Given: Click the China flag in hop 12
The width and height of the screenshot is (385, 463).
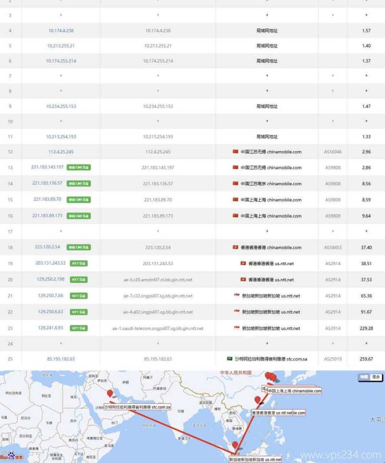Looking at the screenshot, I should [x=235, y=152].
